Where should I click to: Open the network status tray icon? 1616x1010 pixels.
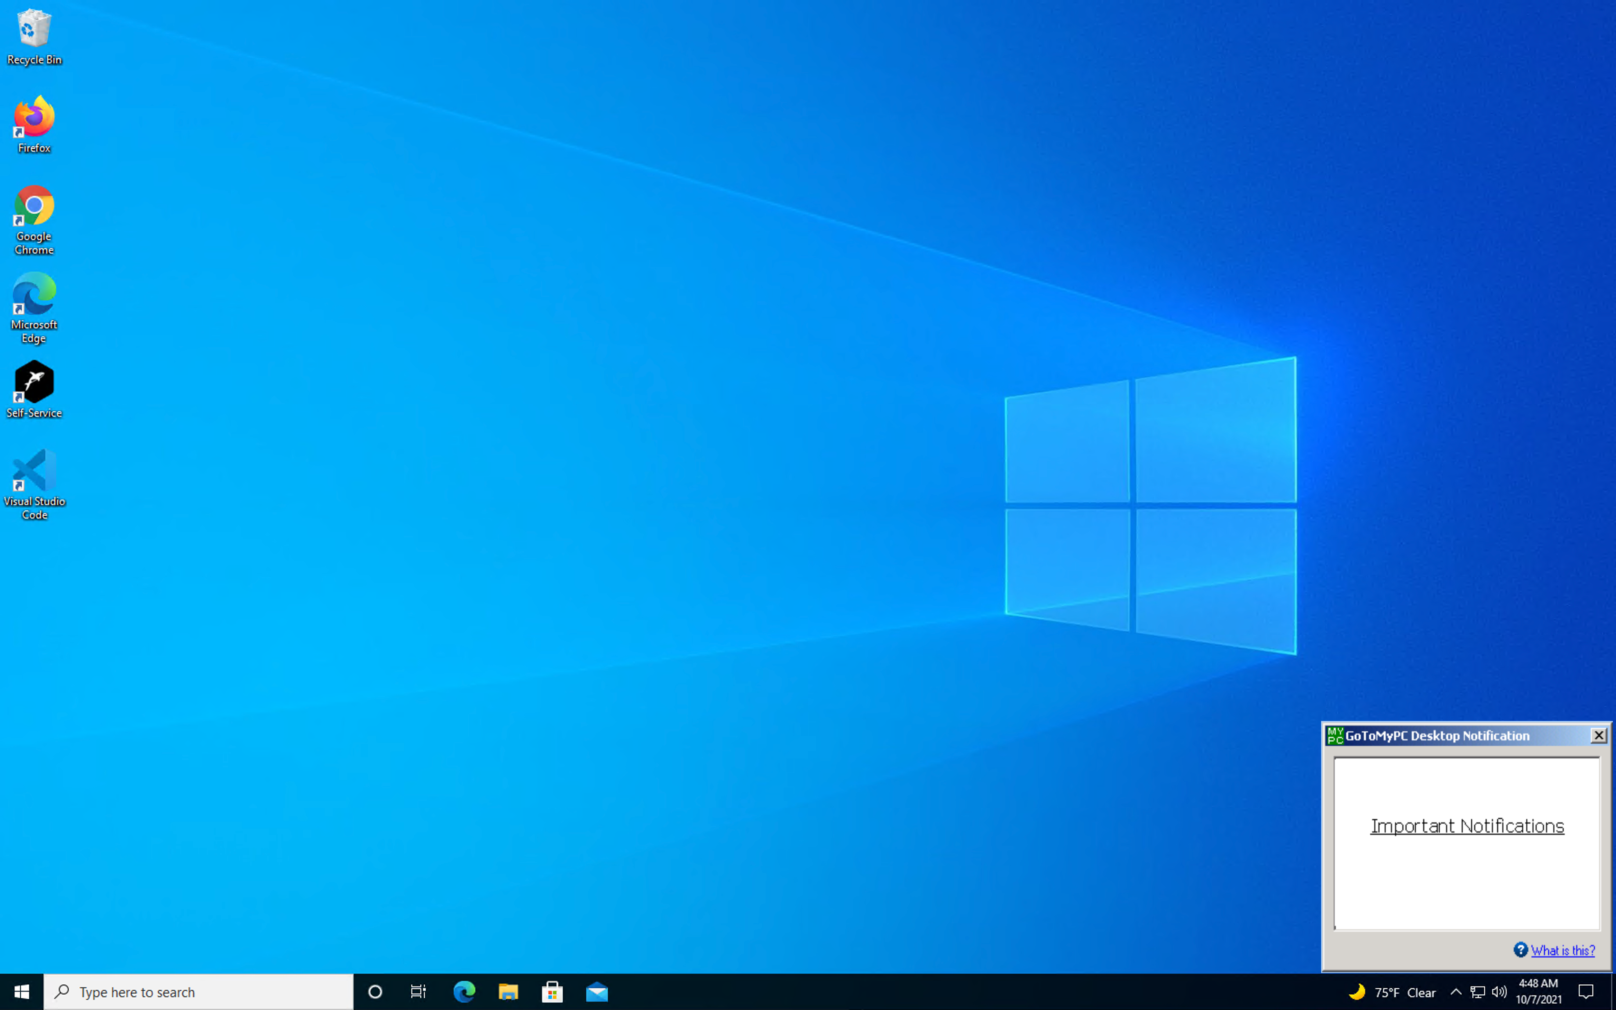point(1478,992)
